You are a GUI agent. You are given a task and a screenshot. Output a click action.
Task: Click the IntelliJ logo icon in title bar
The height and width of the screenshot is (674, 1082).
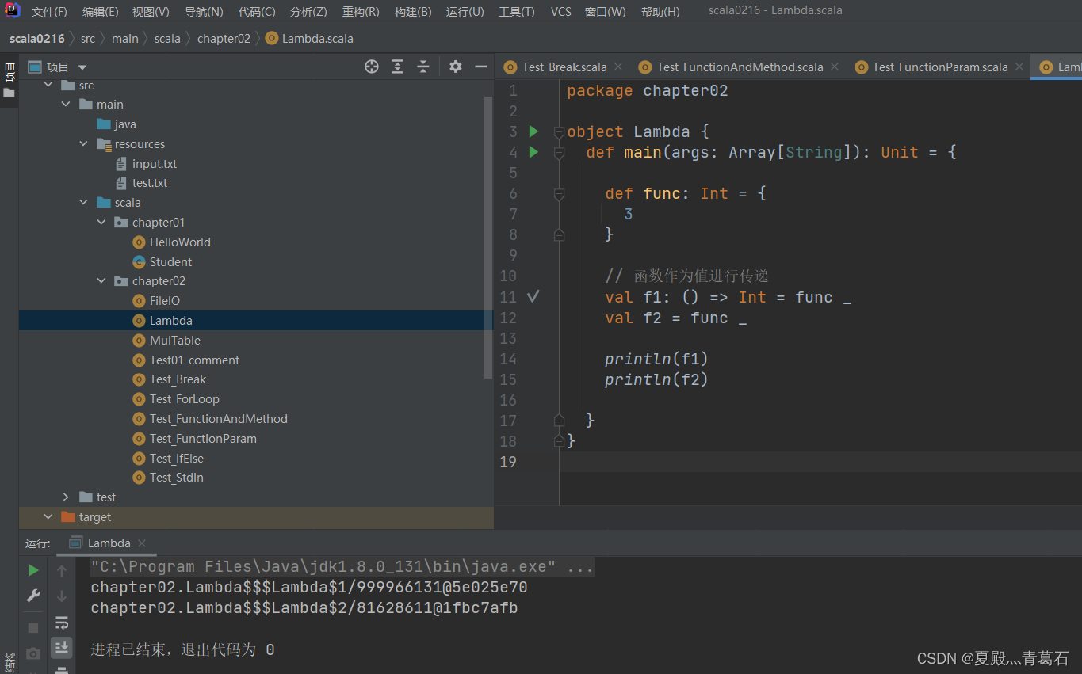12,10
